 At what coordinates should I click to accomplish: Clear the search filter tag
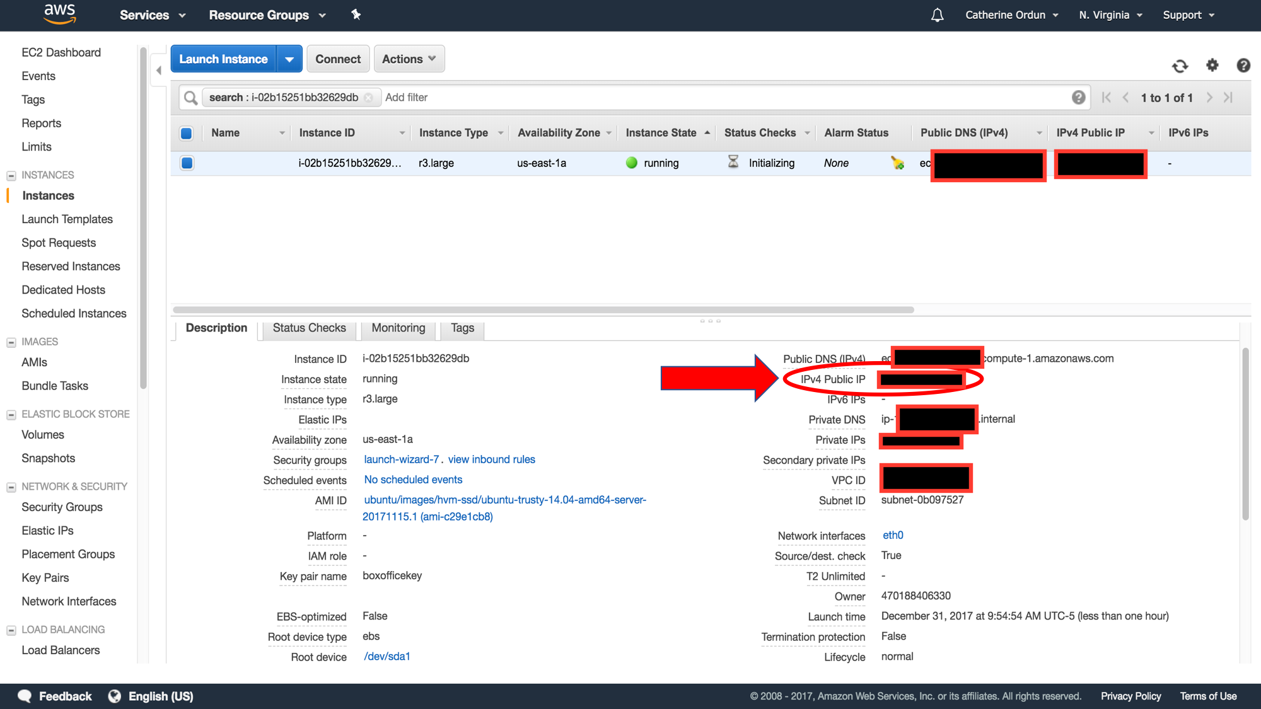coord(369,98)
